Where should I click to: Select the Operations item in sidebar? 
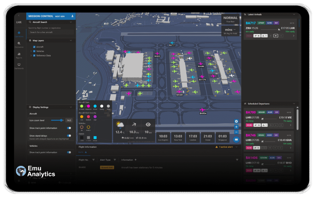(19, 34)
